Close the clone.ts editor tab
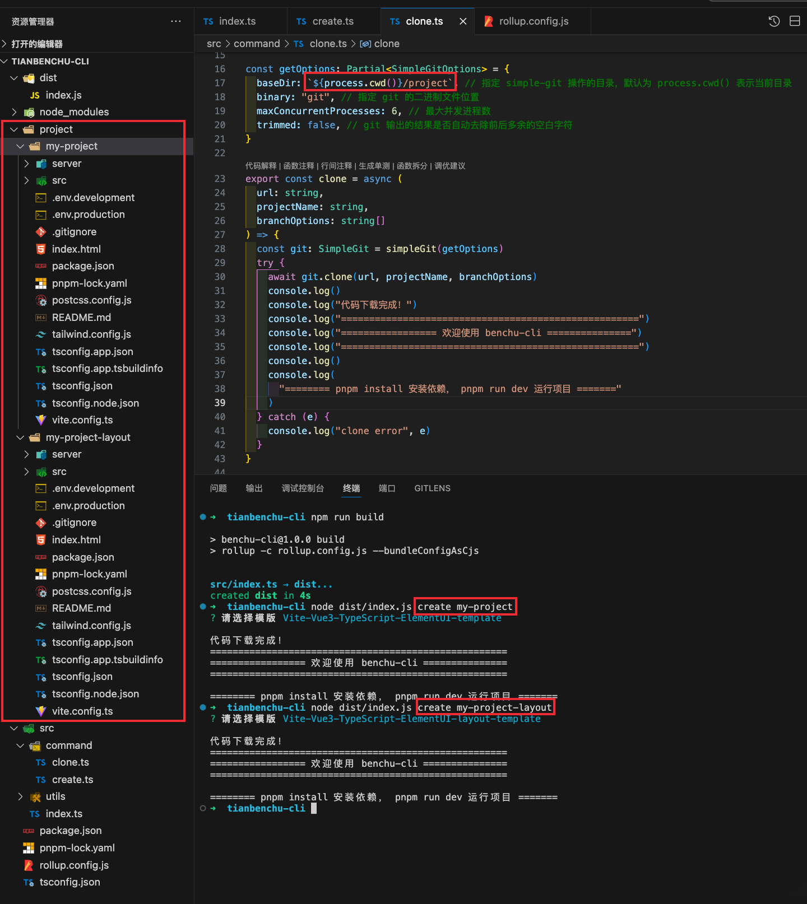This screenshot has height=904, width=807. tap(463, 21)
